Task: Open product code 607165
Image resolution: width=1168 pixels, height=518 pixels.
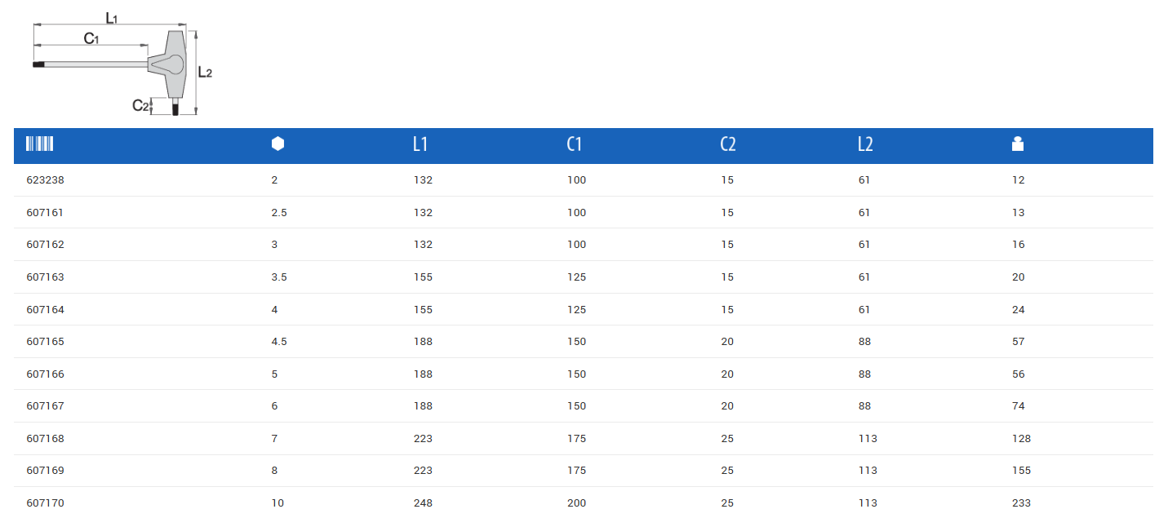Action: 45,342
